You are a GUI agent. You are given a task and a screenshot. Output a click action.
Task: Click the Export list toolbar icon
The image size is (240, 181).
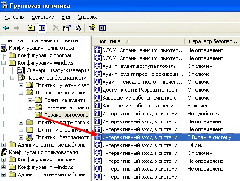[78, 28]
